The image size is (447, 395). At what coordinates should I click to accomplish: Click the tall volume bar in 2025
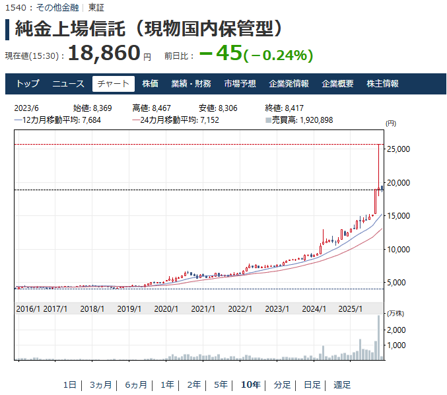pyautogui.click(x=379, y=338)
